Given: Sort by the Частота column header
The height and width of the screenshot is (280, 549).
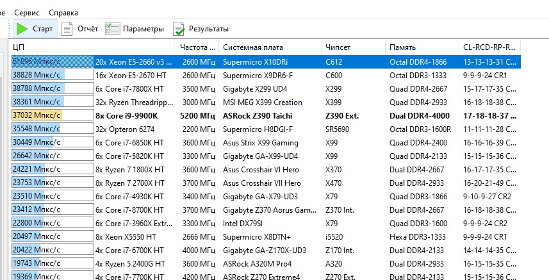Looking at the screenshot, I should (x=196, y=47).
